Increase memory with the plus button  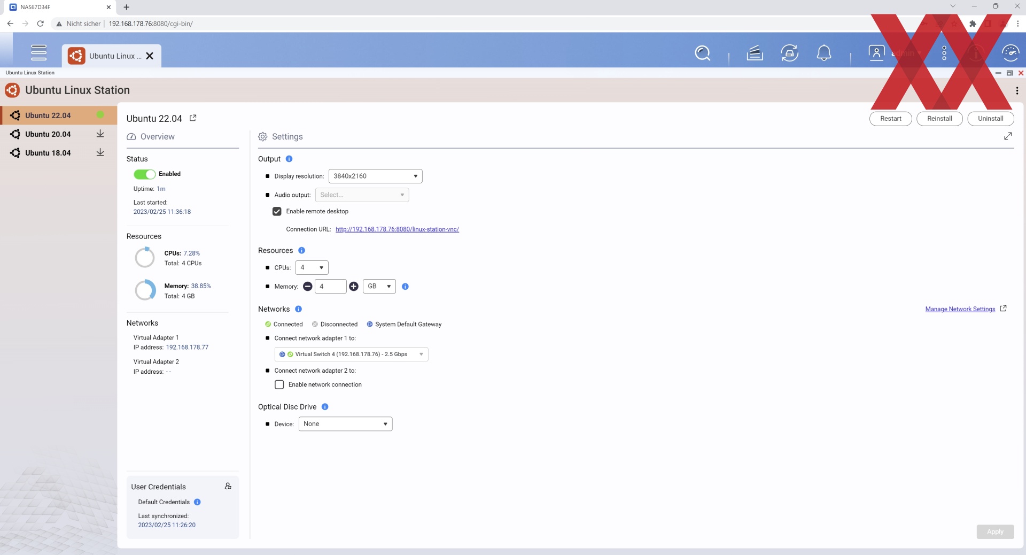[354, 287]
